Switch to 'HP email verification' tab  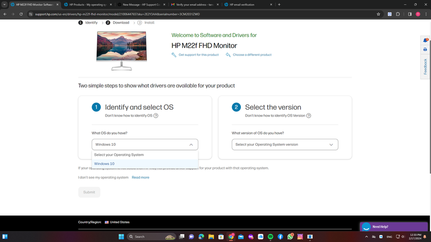point(247,5)
